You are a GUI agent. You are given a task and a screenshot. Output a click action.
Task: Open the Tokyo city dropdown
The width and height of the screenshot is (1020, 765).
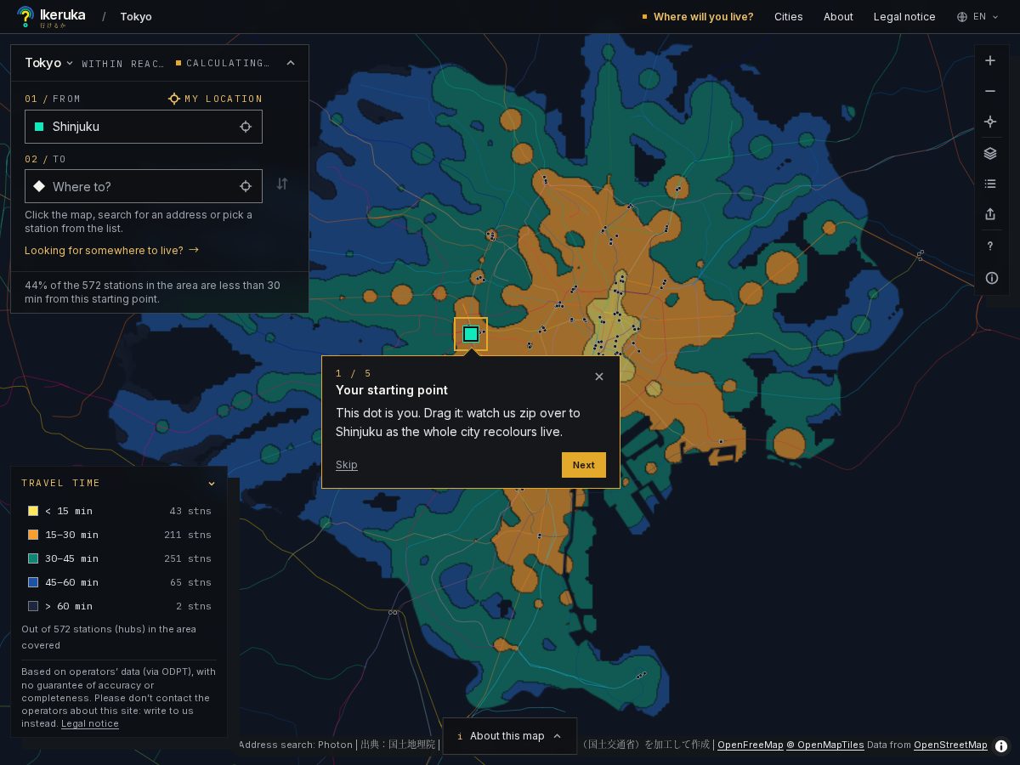point(48,63)
